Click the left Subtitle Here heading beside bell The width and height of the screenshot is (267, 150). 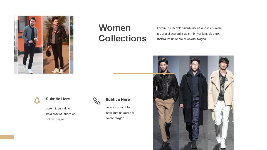[x=58, y=99]
